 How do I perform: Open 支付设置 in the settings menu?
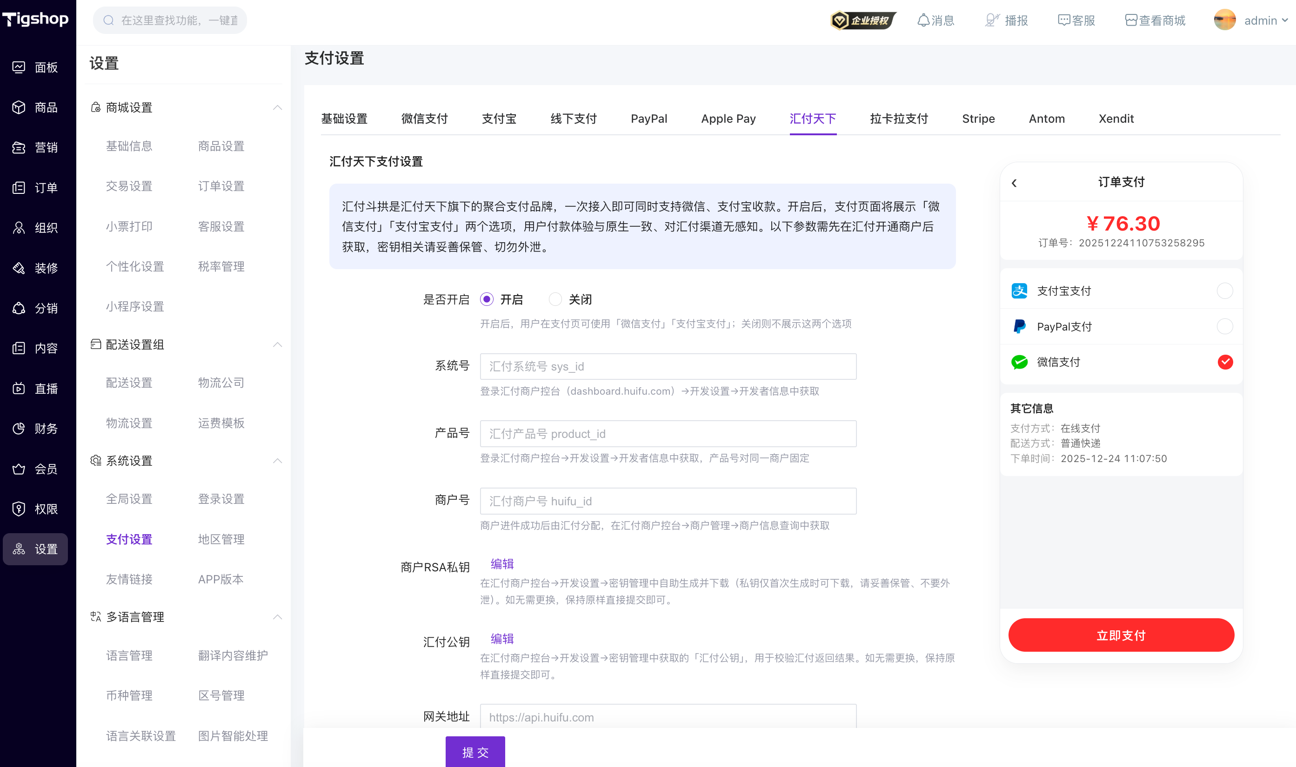click(129, 539)
